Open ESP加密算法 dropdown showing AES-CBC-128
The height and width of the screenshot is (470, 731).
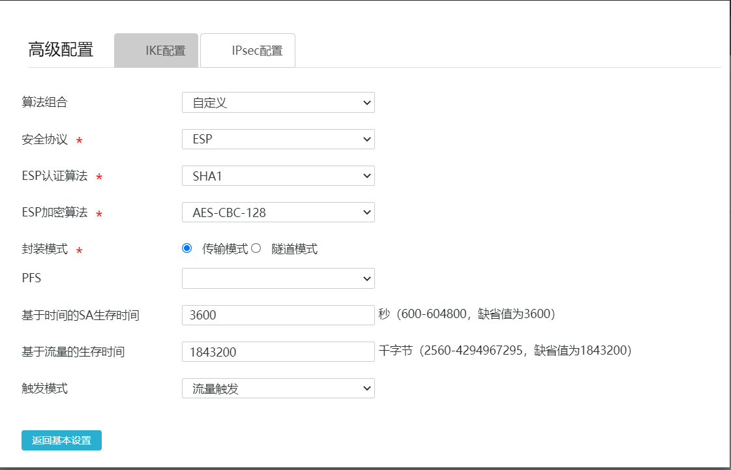pos(278,212)
